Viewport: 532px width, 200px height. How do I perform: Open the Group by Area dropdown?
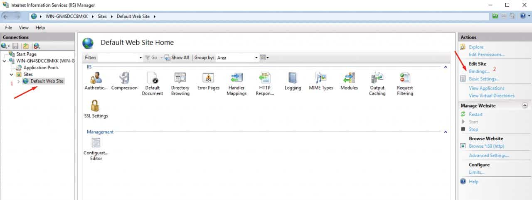(x=237, y=58)
